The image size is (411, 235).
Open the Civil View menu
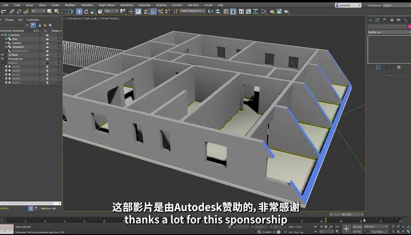pyautogui.click(x=193, y=5)
